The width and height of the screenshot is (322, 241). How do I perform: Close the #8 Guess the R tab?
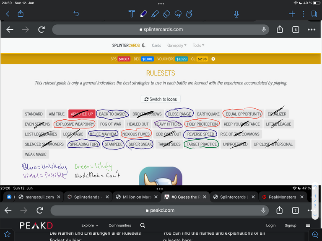pyautogui.click(x=205, y=197)
